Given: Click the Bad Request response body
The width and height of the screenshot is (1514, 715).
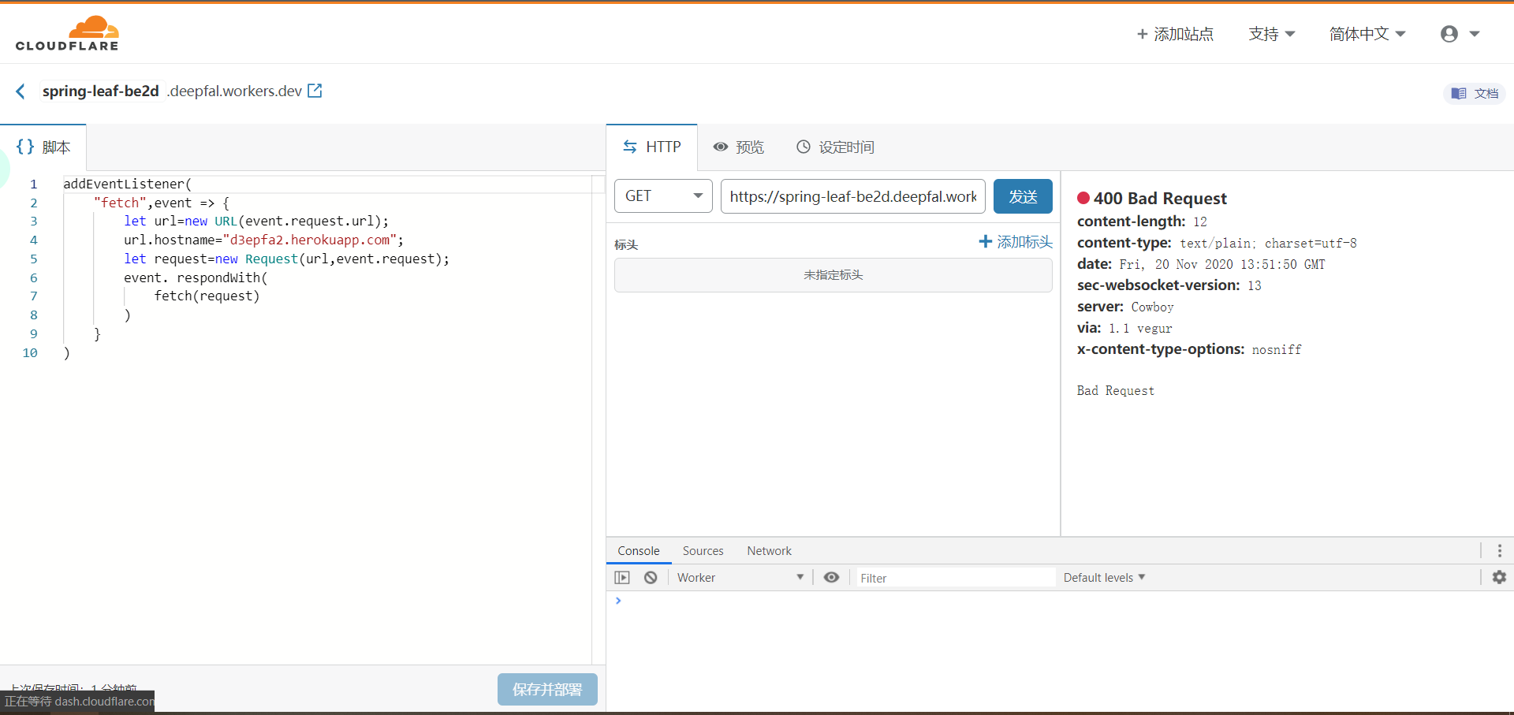Looking at the screenshot, I should (x=1116, y=391).
